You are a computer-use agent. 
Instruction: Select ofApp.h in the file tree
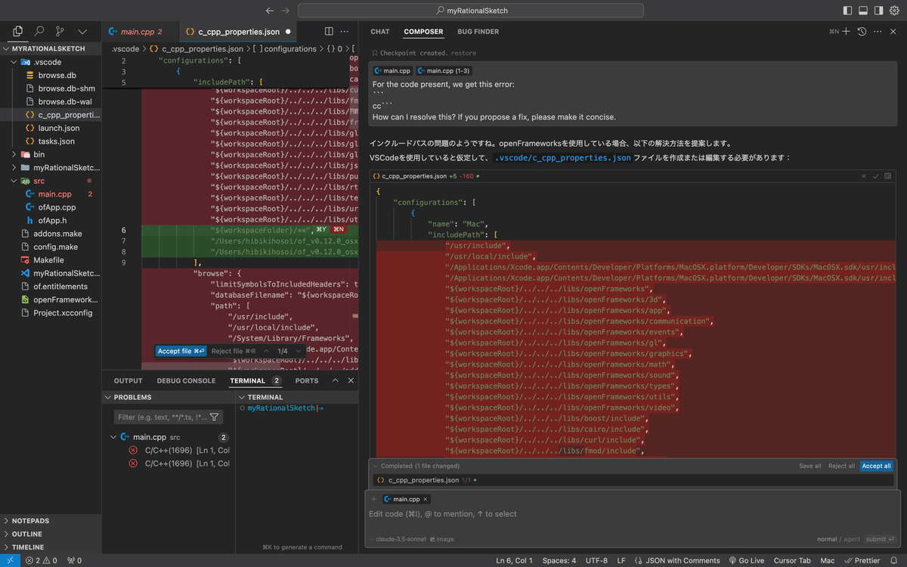[x=52, y=221]
